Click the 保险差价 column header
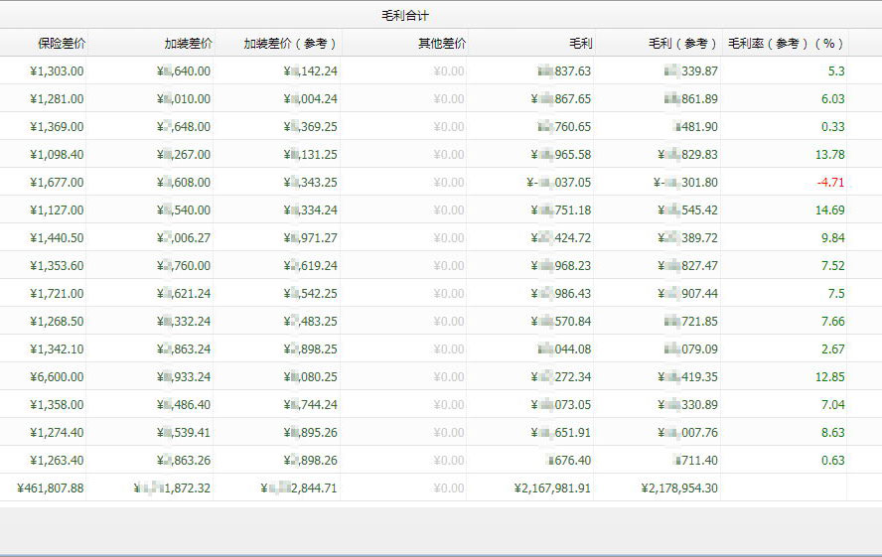The width and height of the screenshot is (882, 557). (61, 44)
